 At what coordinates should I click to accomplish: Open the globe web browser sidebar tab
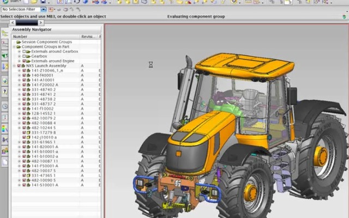pyautogui.click(x=5, y=81)
